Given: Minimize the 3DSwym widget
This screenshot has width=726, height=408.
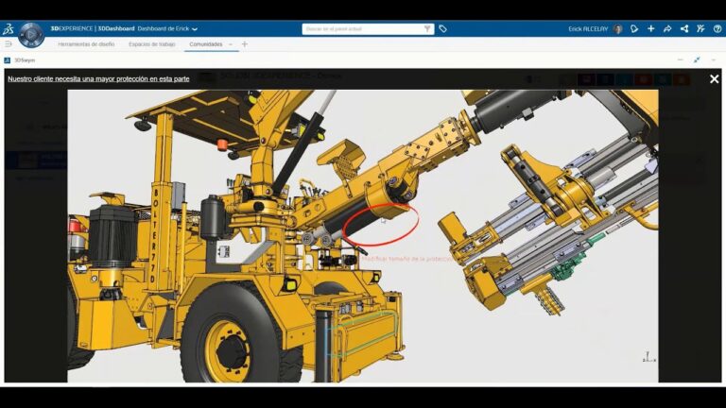Looking at the screenshot, I should [681, 60].
